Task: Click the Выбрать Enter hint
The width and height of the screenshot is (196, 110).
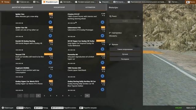Action: click(24, 108)
